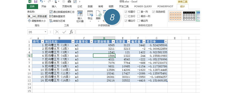Open the 计量单位 column filter dropdown

[x=92, y=42]
